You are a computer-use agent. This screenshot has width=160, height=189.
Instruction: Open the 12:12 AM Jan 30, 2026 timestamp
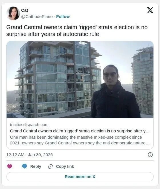[x=29, y=155]
